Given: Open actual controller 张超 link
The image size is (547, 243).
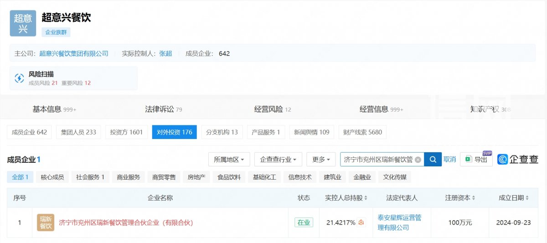Looking at the screenshot, I should click(165, 53).
